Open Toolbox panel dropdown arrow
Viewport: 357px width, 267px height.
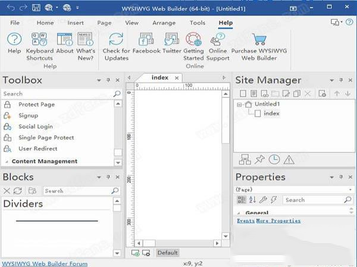click(99, 80)
